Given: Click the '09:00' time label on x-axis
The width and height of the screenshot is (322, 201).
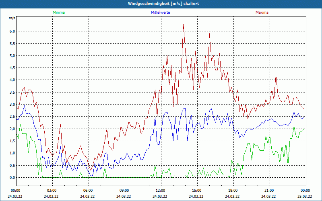Looking at the screenshot, I should pos(125,191).
